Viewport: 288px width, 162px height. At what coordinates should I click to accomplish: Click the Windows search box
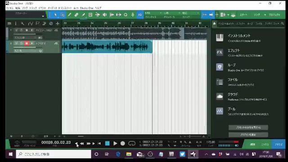click(x=54, y=154)
